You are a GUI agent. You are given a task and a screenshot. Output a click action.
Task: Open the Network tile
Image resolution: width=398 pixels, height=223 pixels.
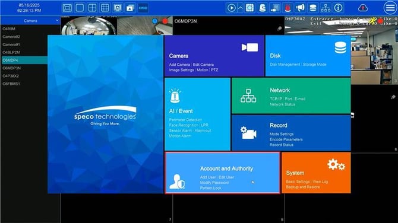291,95
